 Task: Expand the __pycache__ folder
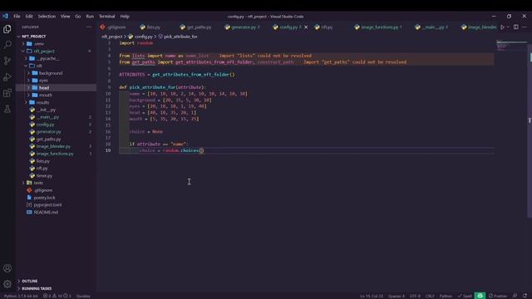[26, 58]
